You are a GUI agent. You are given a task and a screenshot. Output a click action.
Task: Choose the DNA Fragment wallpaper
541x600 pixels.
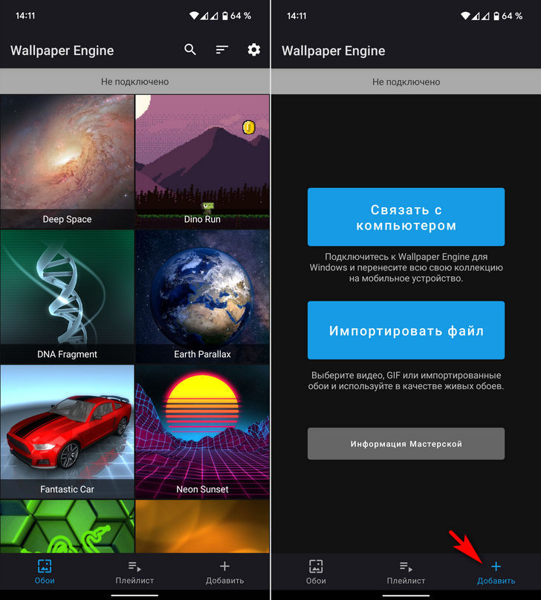tap(67, 297)
